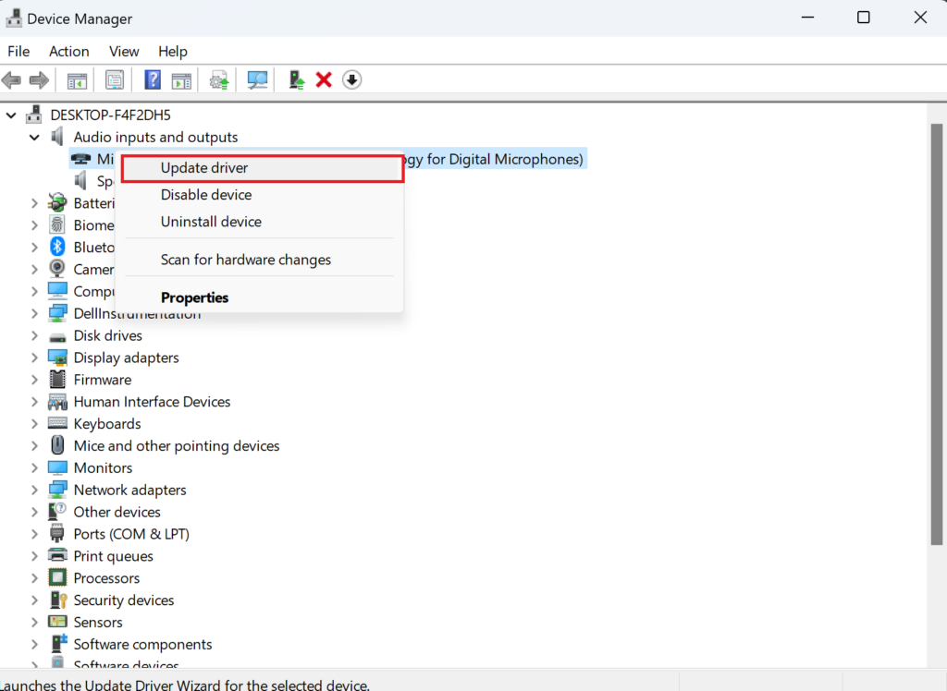
Task: Click the gear with green arrow icon
Action: (x=219, y=80)
